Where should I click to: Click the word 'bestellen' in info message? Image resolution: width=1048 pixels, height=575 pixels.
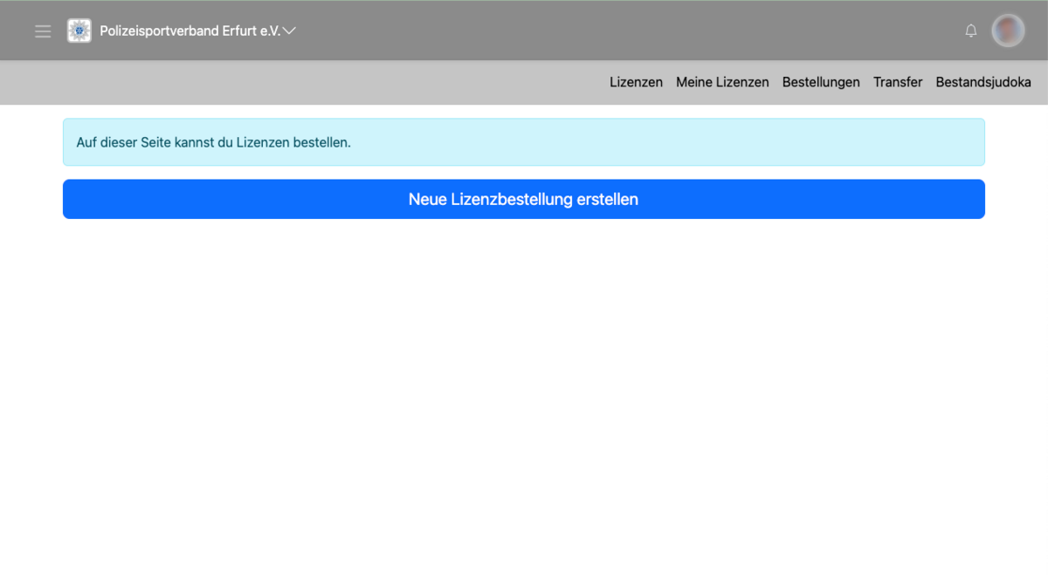pos(322,142)
